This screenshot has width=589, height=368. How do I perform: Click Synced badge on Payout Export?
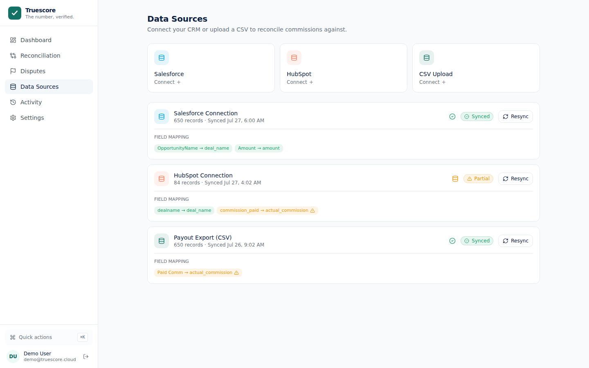coord(477,241)
